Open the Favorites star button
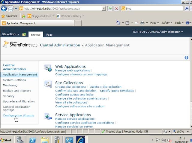Image resolution: width=192 pixels, height=143 pixels. (x=9, y=16)
